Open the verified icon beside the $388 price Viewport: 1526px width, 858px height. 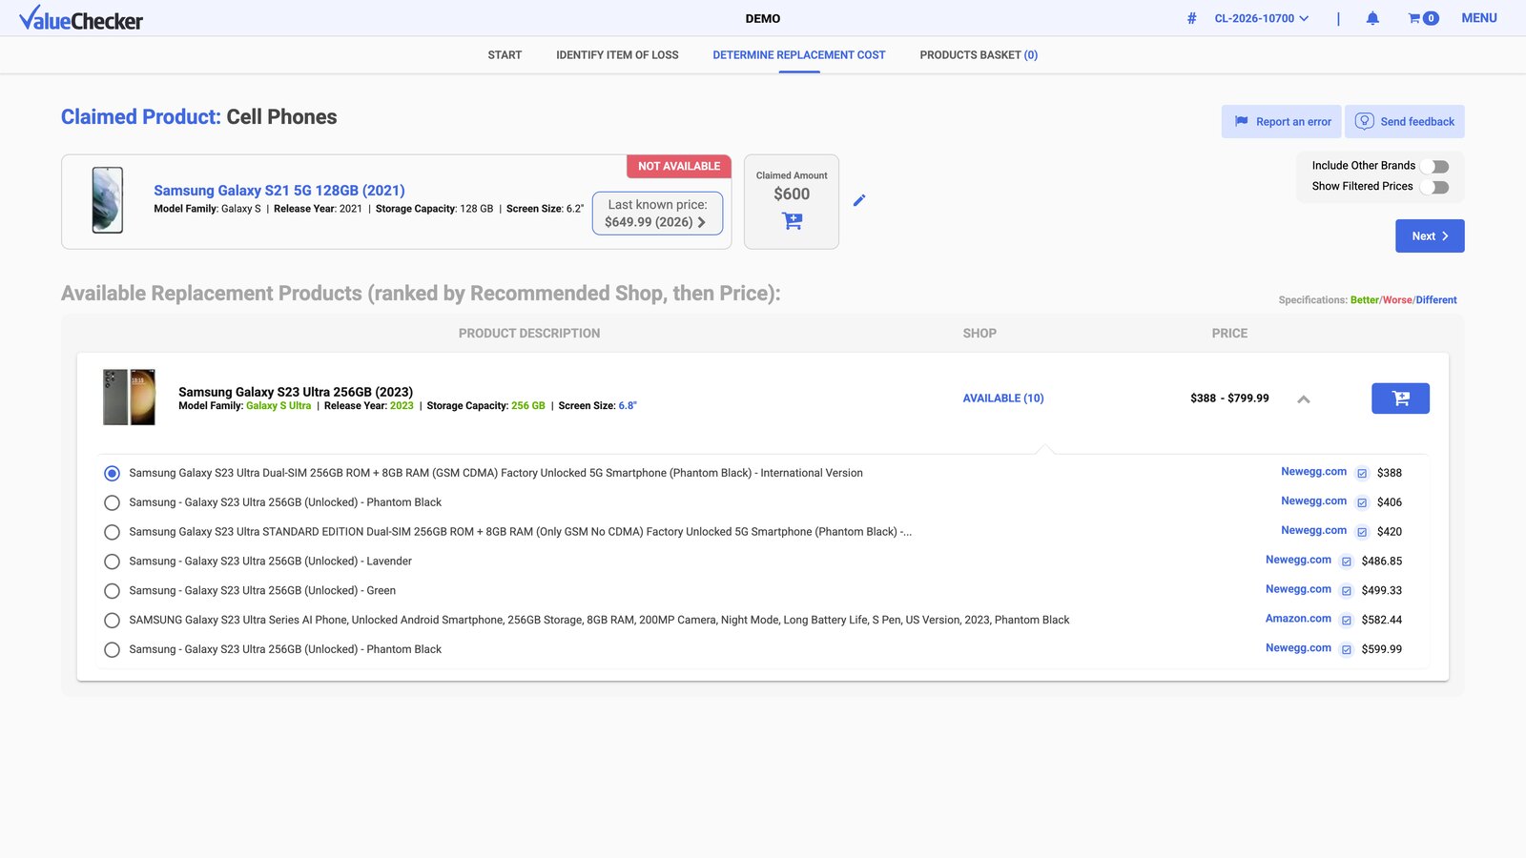point(1362,473)
